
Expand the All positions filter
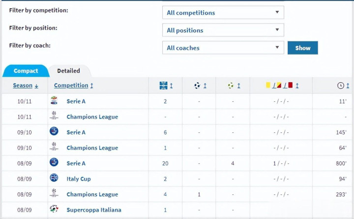[x=223, y=30]
